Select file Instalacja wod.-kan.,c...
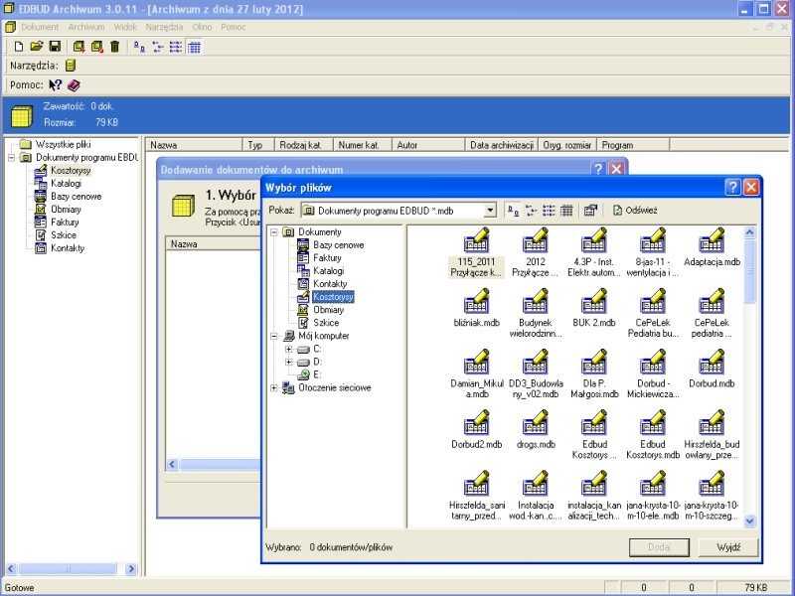This screenshot has height=596, width=795. (x=536, y=496)
